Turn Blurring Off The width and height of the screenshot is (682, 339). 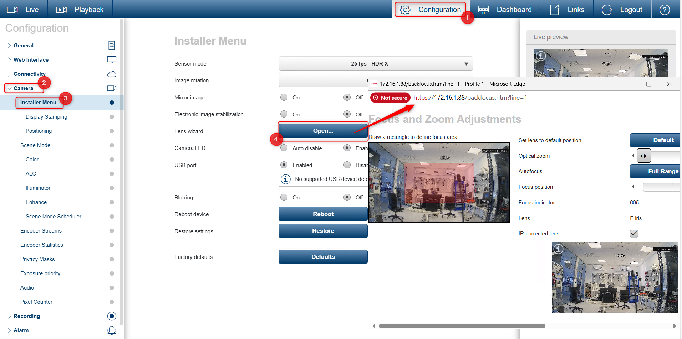347,197
